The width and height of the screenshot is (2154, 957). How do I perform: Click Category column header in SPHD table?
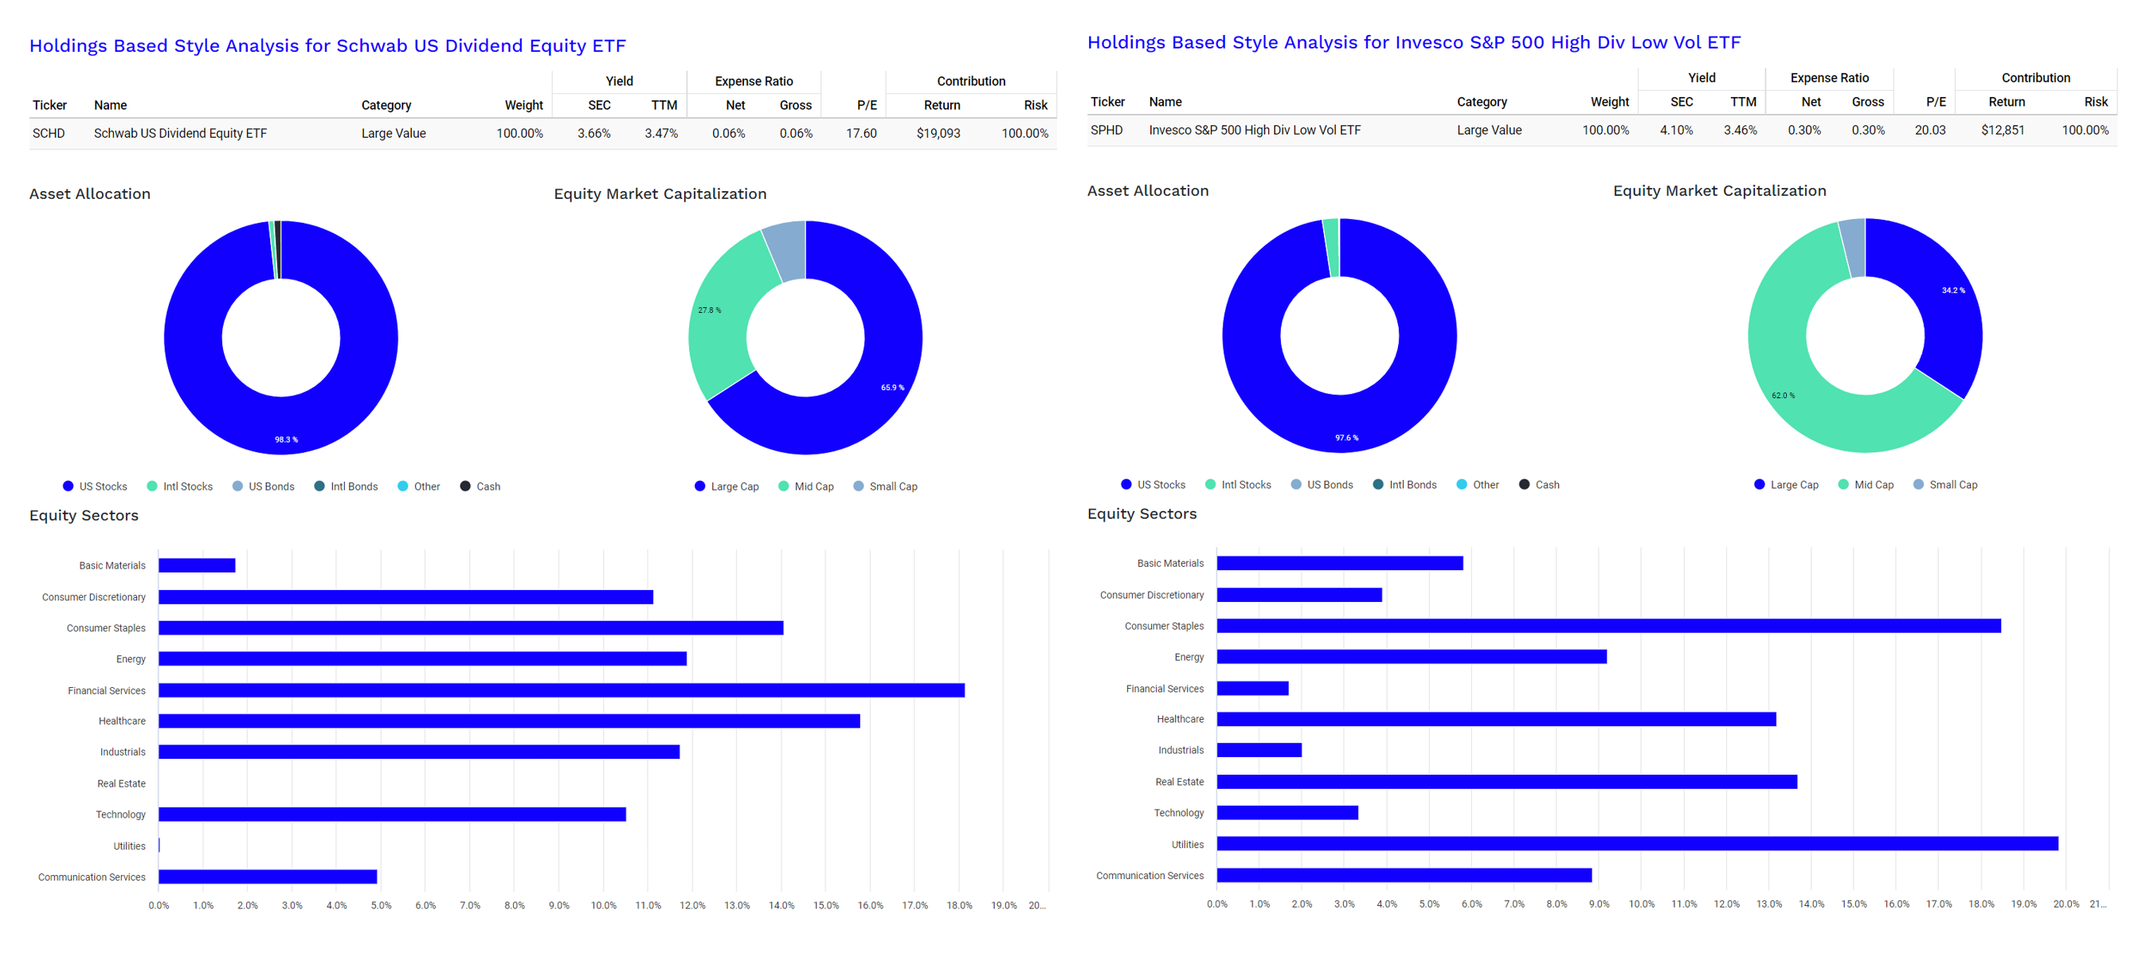[1482, 102]
